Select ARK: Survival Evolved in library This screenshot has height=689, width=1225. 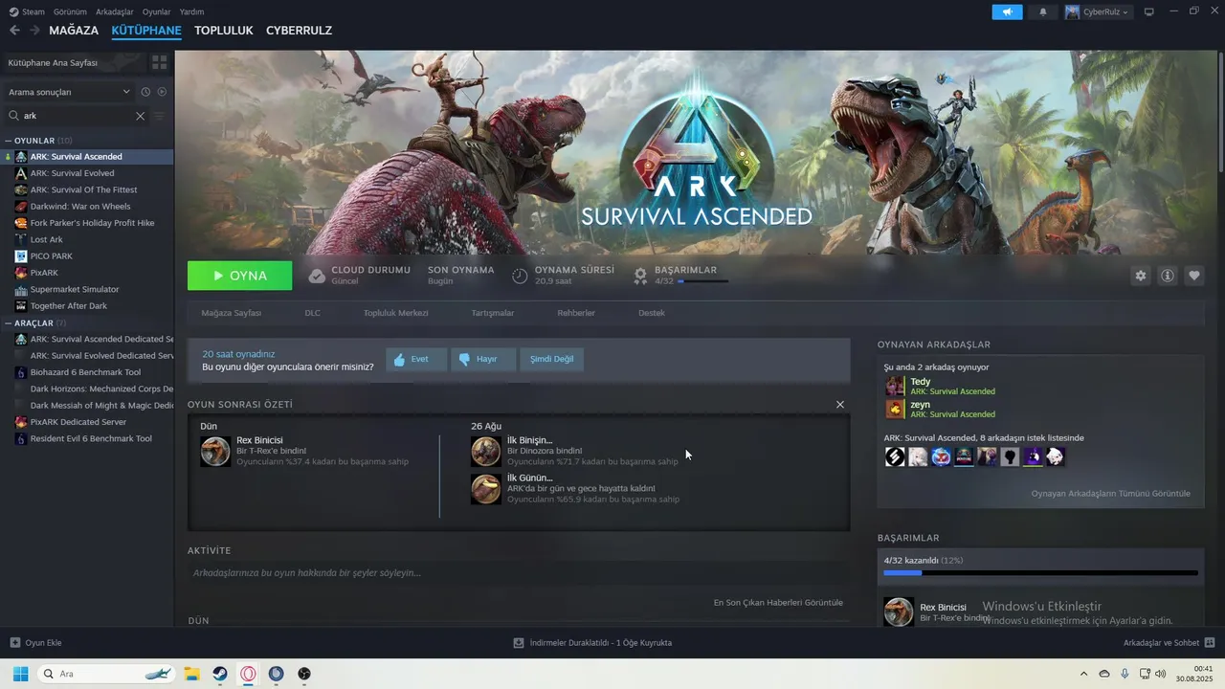[72, 173]
